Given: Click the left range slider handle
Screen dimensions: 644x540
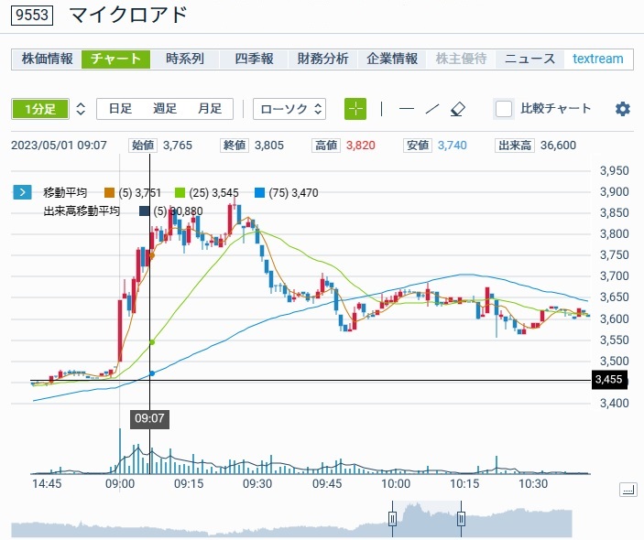Looking at the screenshot, I should (392, 519).
